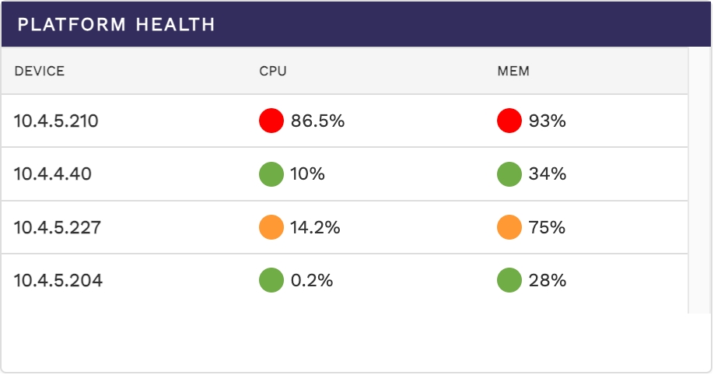Click red CPU status dot for 10.4.5.210

coord(271,121)
